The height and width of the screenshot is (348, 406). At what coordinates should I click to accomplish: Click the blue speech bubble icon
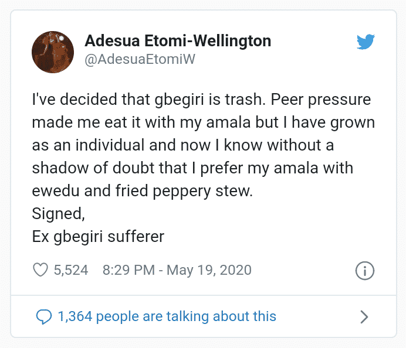(44, 317)
